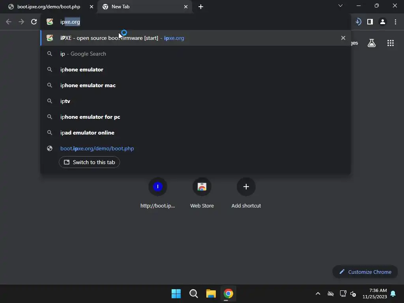Toggle Chrome side panel
The width and height of the screenshot is (404, 303).
[370, 22]
